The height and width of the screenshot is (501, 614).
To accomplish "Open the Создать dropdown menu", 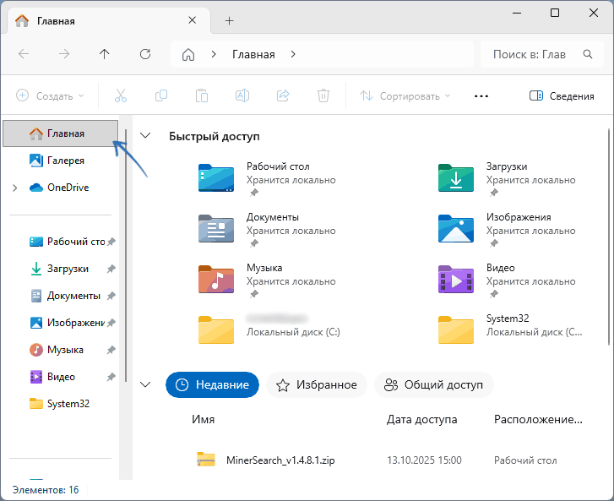I will (51, 95).
